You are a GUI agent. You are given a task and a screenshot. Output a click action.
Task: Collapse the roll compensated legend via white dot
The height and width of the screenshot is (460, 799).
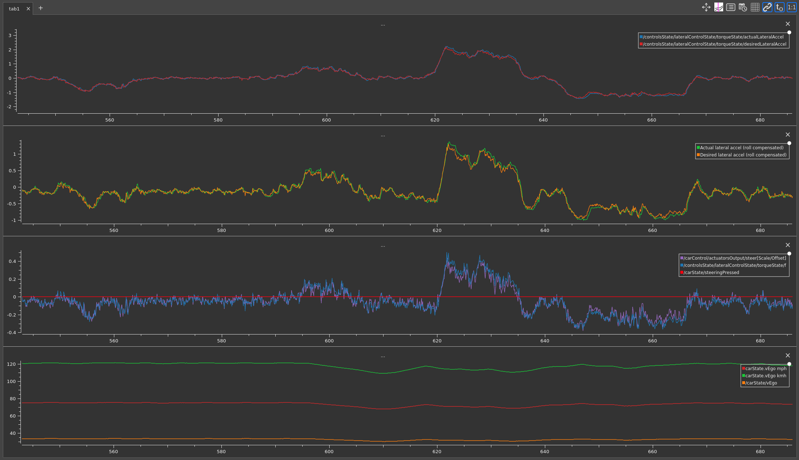point(789,143)
